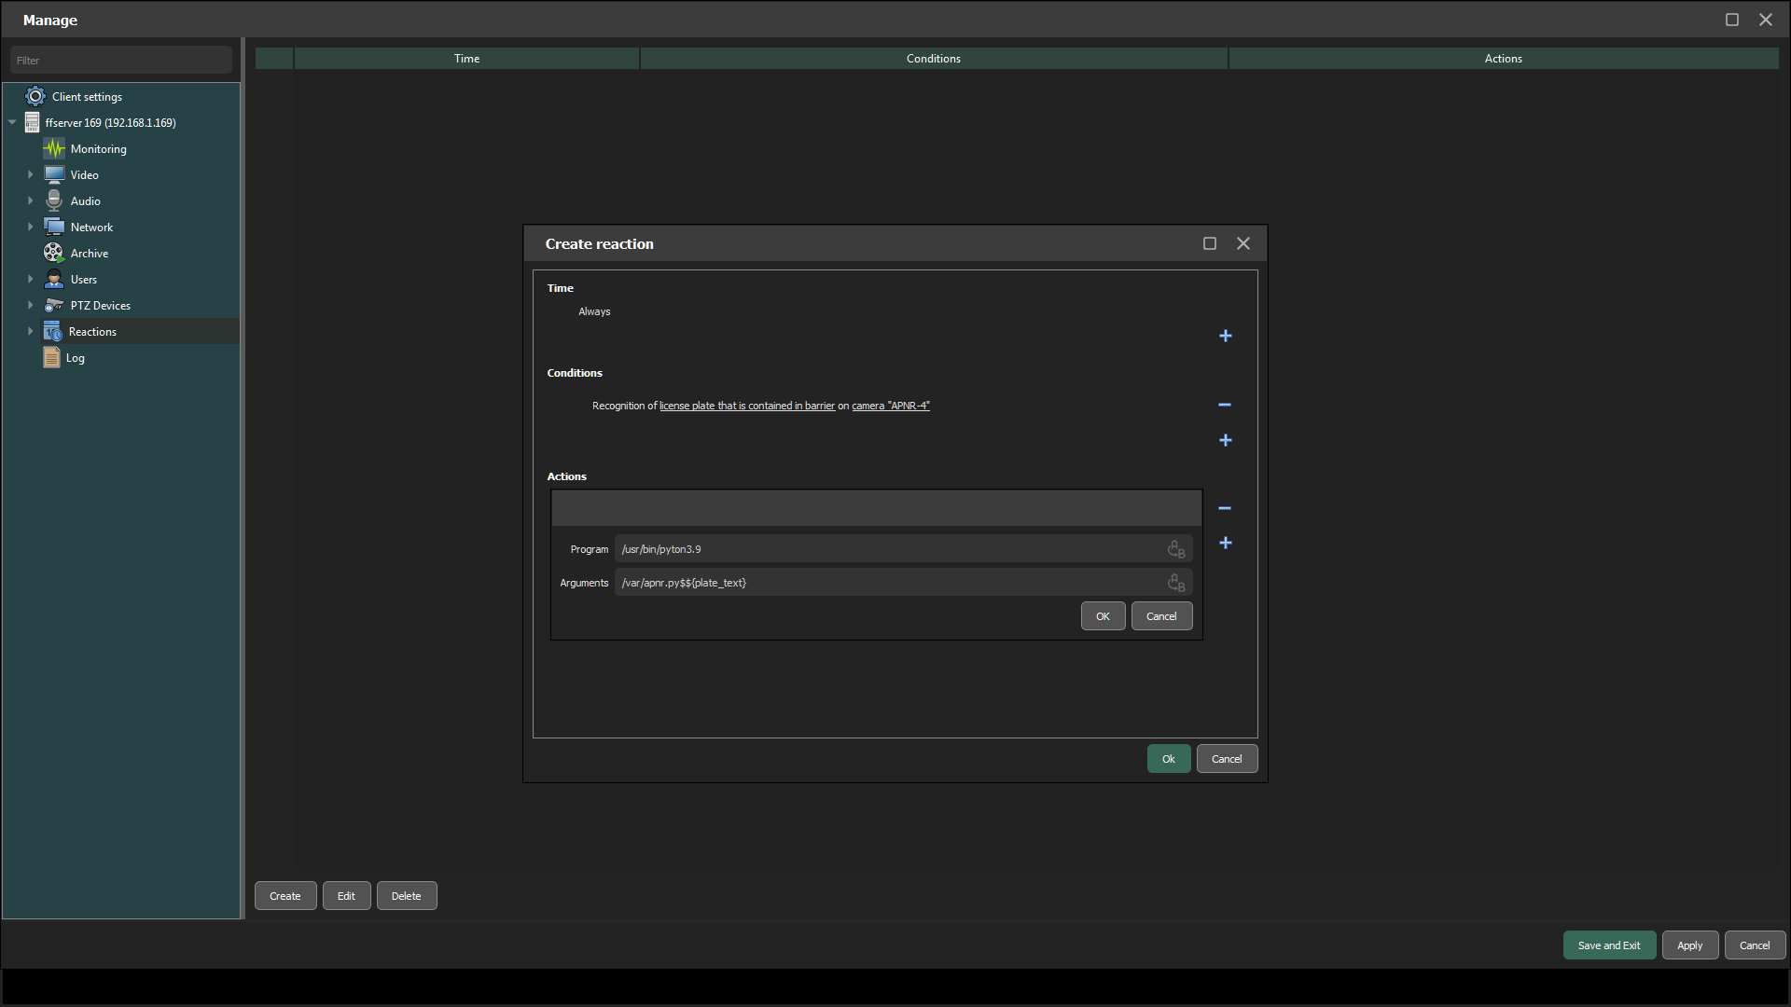Click the Conditions column header

[934, 58]
